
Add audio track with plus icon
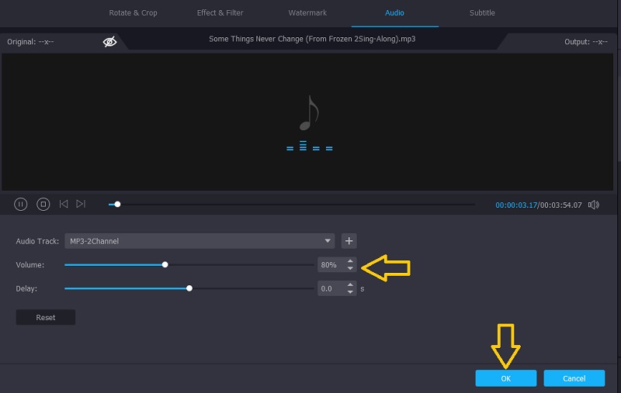349,241
